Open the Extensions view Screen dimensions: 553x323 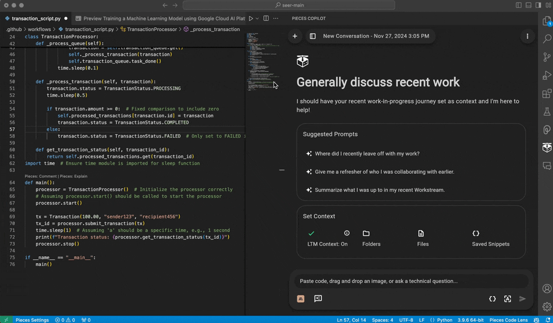pyautogui.click(x=547, y=93)
